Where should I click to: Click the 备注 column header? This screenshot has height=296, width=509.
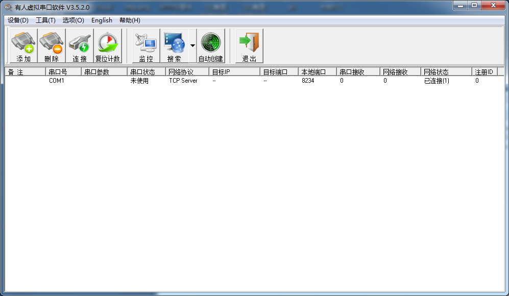25,72
